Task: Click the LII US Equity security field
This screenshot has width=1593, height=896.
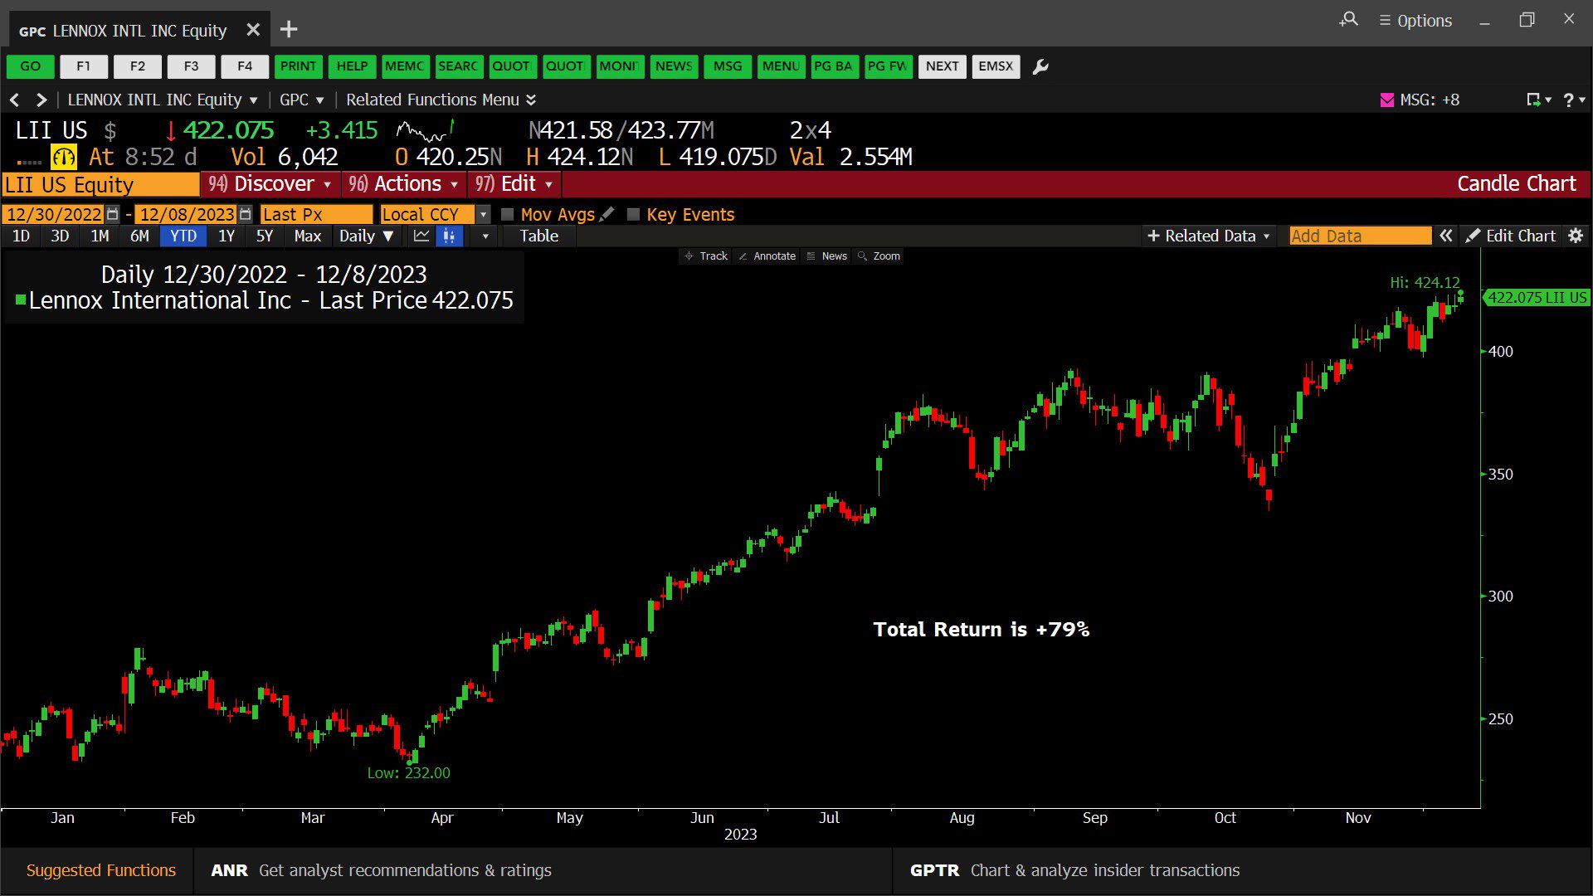Action: point(100,184)
